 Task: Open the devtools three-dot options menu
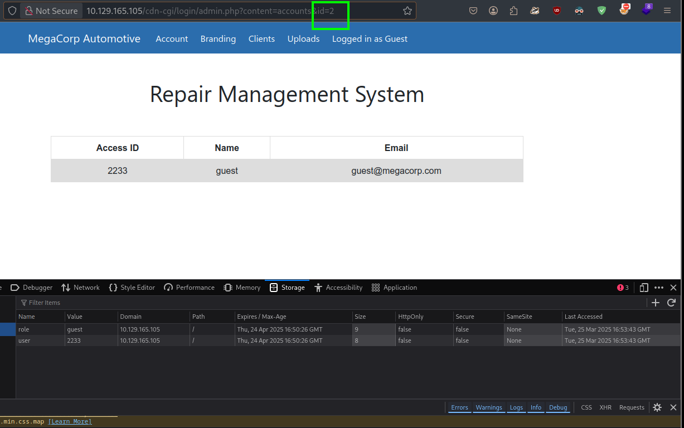coord(659,288)
